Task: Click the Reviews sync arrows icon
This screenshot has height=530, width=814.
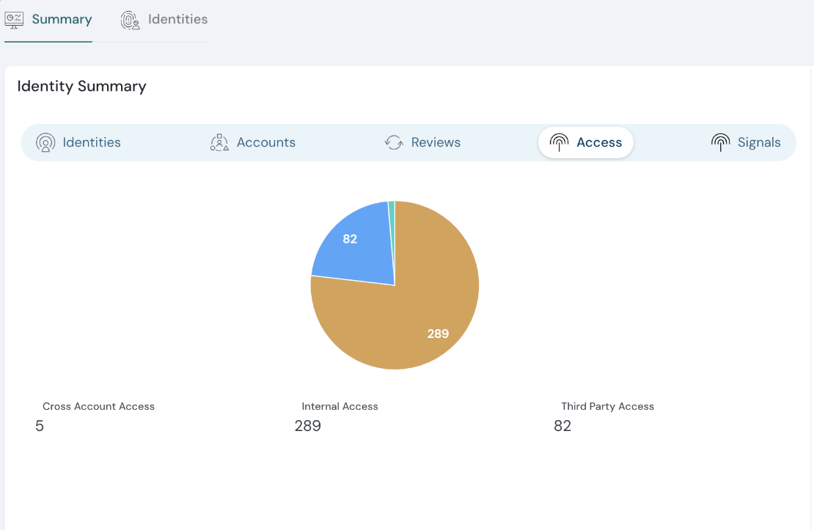Action: (393, 142)
